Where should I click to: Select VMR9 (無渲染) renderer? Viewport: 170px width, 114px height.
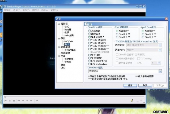click(90, 49)
